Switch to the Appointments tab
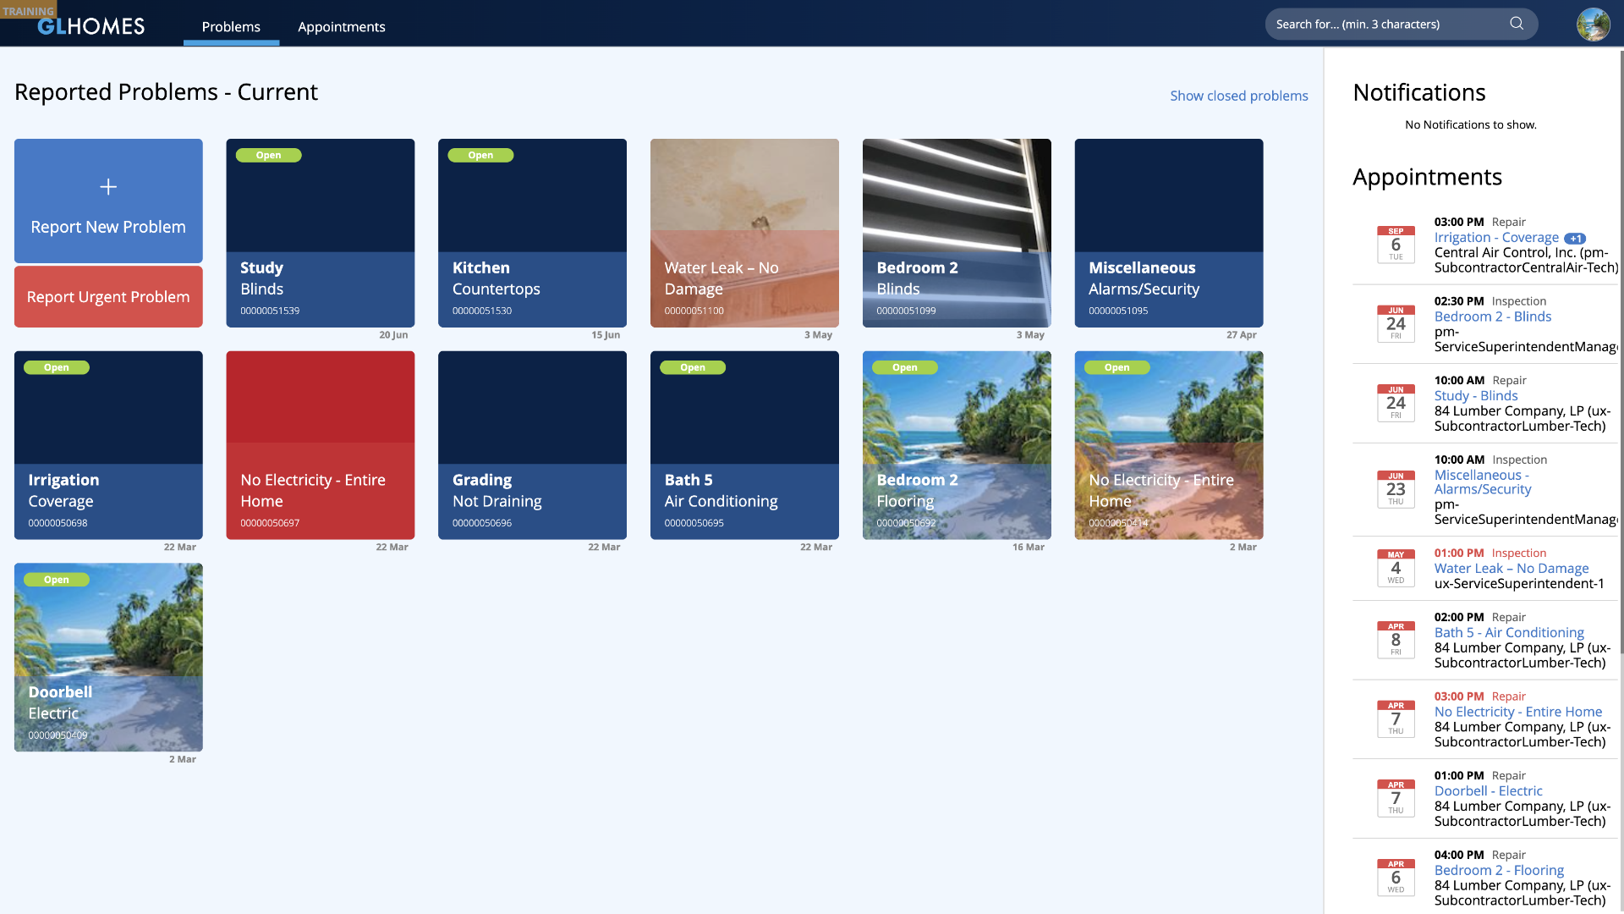Screen dimensions: 1624x914 (341, 27)
